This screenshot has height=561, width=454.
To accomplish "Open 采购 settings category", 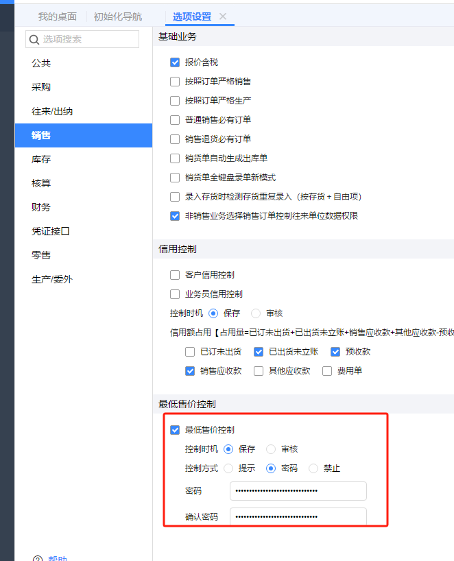I will click(41, 87).
